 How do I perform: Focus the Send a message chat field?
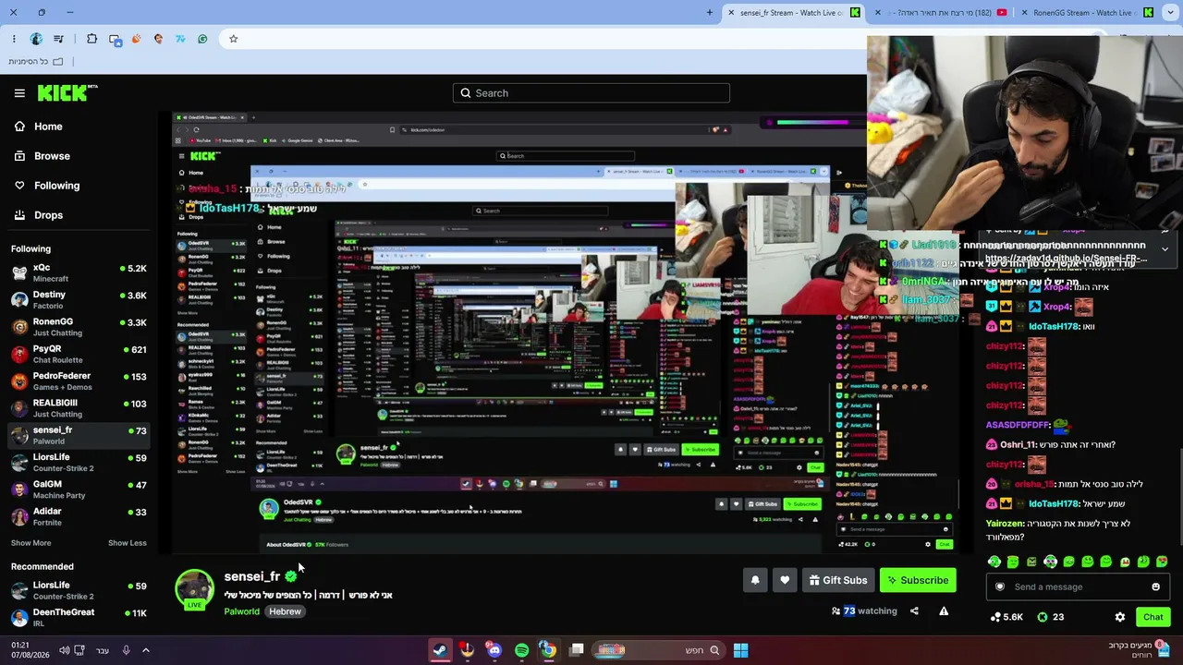1077,586
